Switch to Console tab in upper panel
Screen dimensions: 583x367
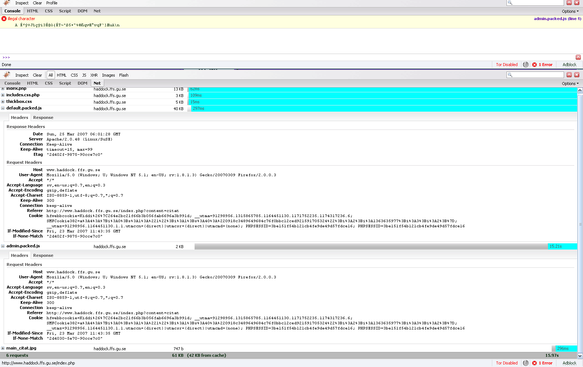click(12, 11)
